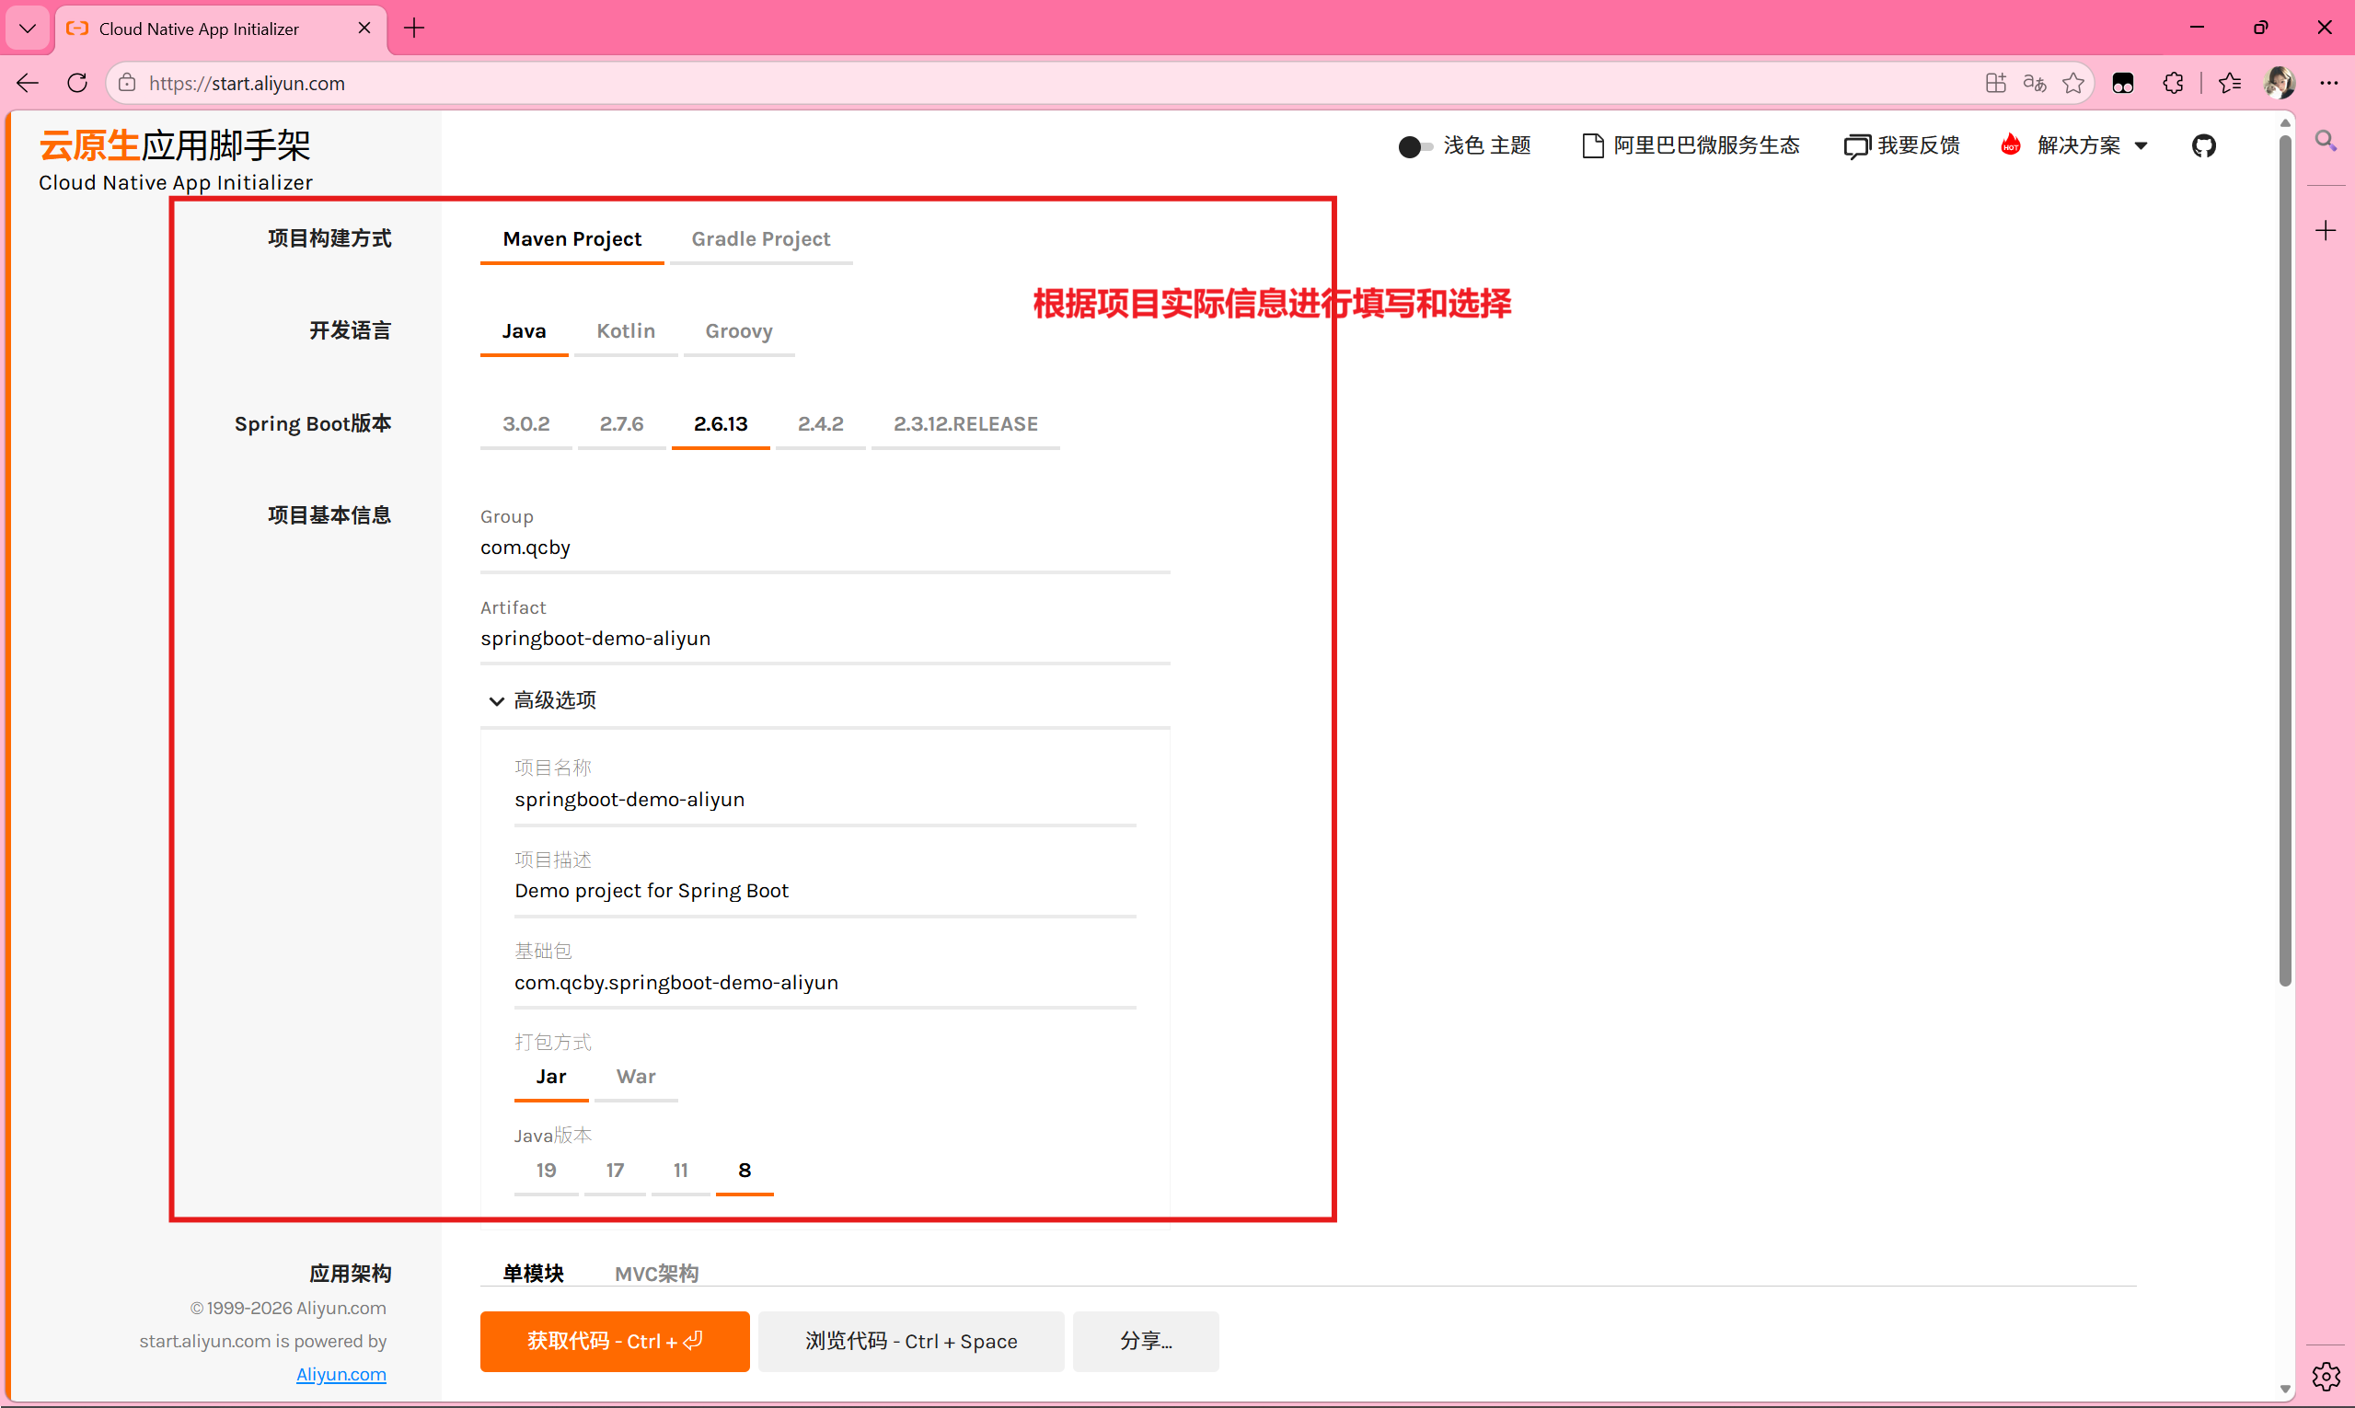This screenshot has height=1408, width=2355.
Task: Open sidebar settings gear icon
Action: [2326, 1376]
